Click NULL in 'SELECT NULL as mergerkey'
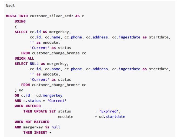 pyautogui.click(x=34, y=64)
